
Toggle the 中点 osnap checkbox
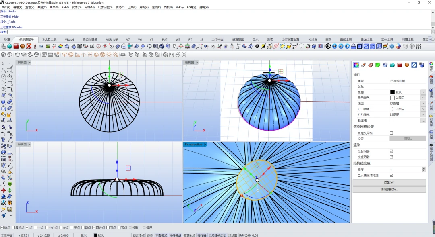(x=35, y=228)
